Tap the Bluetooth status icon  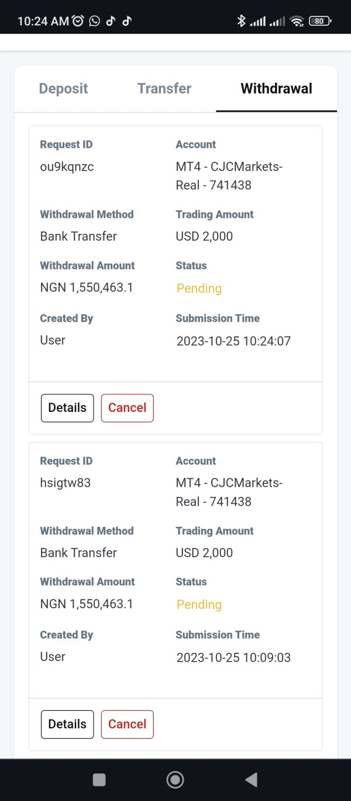[x=241, y=21]
